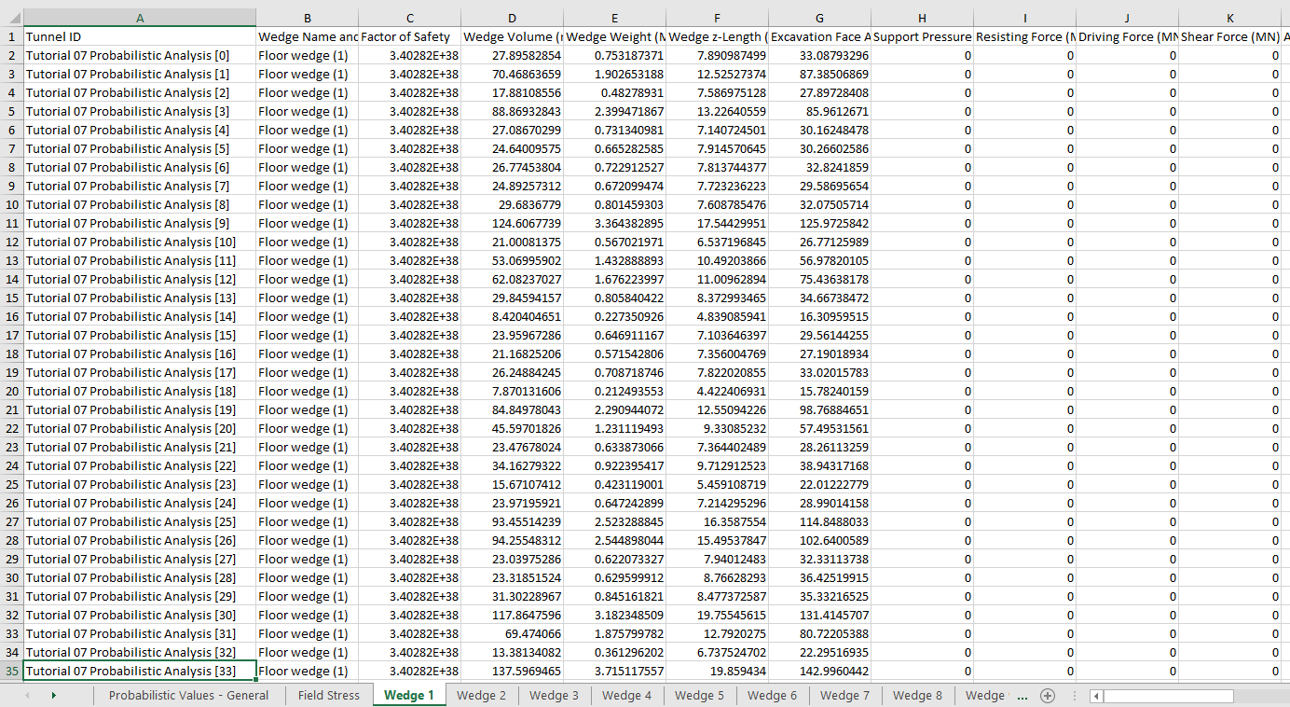Click wedge volume value 124.6067739

pyautogui.click(x=513, y=223)
